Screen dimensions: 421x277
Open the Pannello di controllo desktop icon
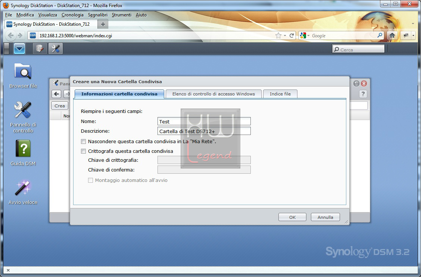(x=23, y=117)
